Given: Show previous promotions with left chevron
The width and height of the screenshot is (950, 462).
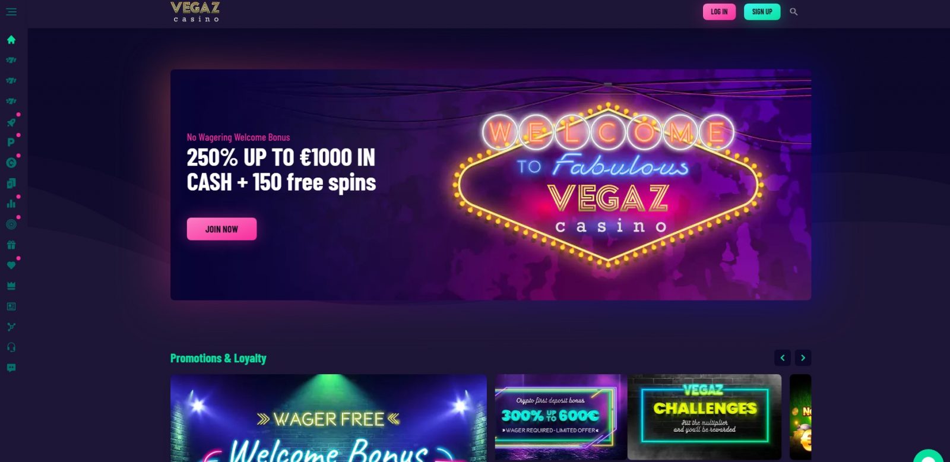Looking at the screenshot, I should coord(783,358).
